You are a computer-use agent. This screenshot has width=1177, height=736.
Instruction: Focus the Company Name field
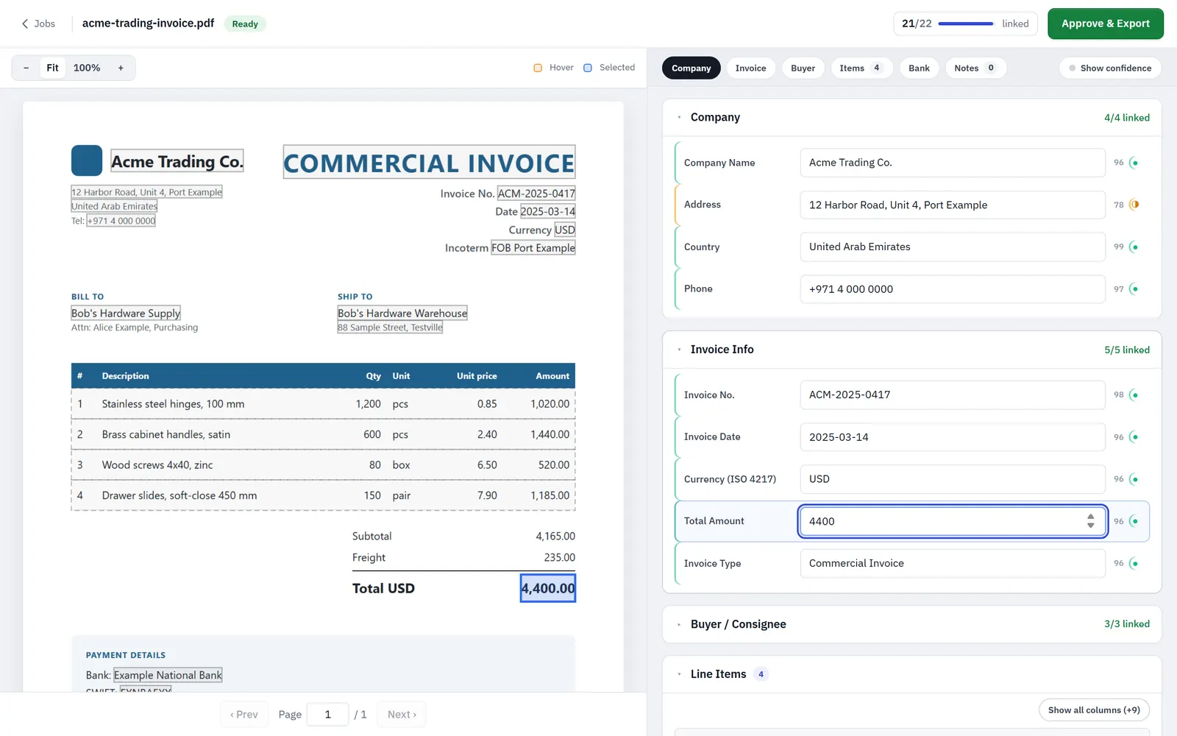pyautogui.click(x=953, y=163)
